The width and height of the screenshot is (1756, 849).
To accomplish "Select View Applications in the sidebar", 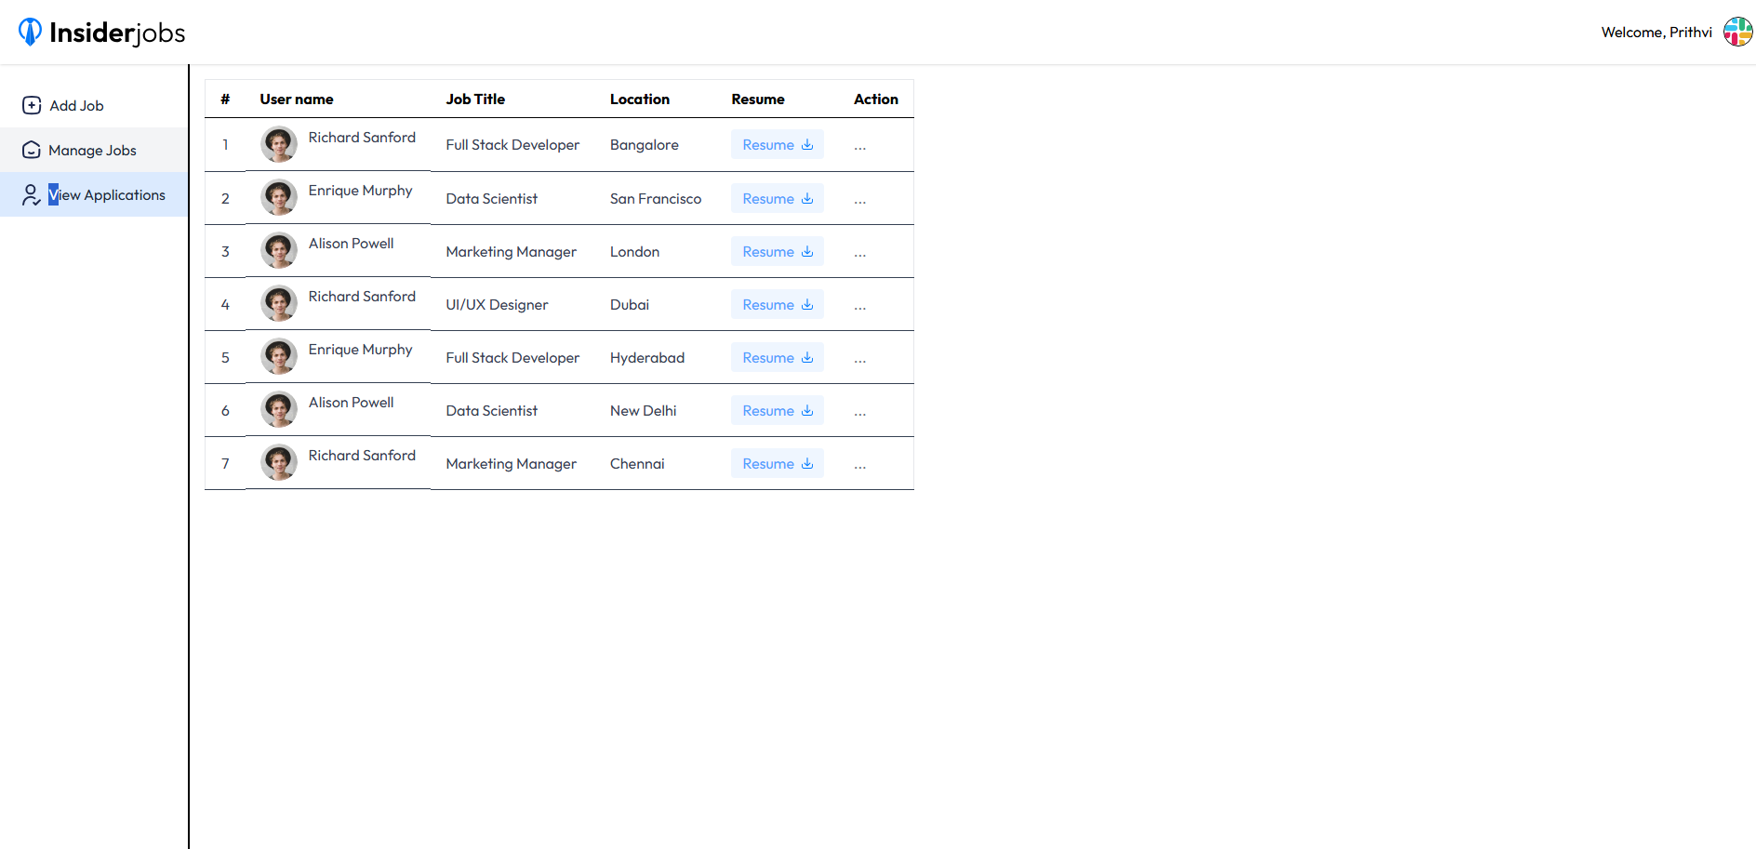I will point(107,194).
